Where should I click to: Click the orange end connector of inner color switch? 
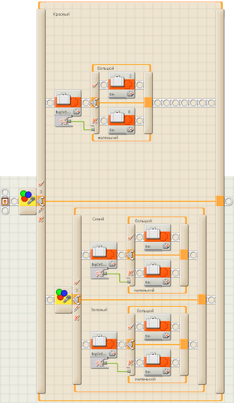(202, 300)
